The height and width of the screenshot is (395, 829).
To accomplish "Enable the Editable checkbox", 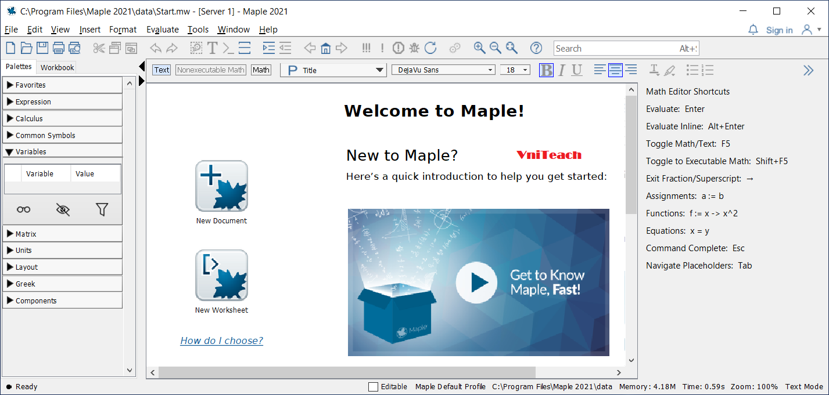I will tap(373, 387).
